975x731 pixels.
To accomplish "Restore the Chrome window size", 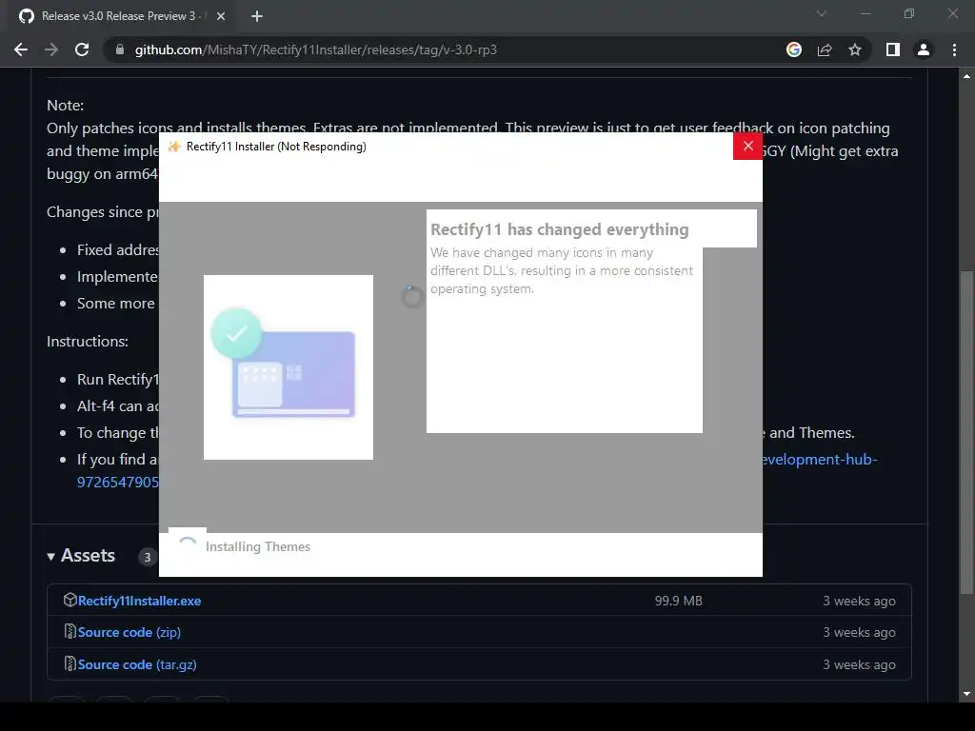I will coord(909,13).
